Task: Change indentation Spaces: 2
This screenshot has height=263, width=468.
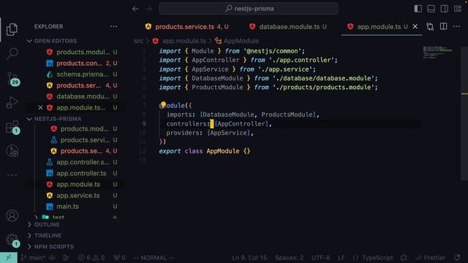Action: pyautogui.click(x=289, y=258)
